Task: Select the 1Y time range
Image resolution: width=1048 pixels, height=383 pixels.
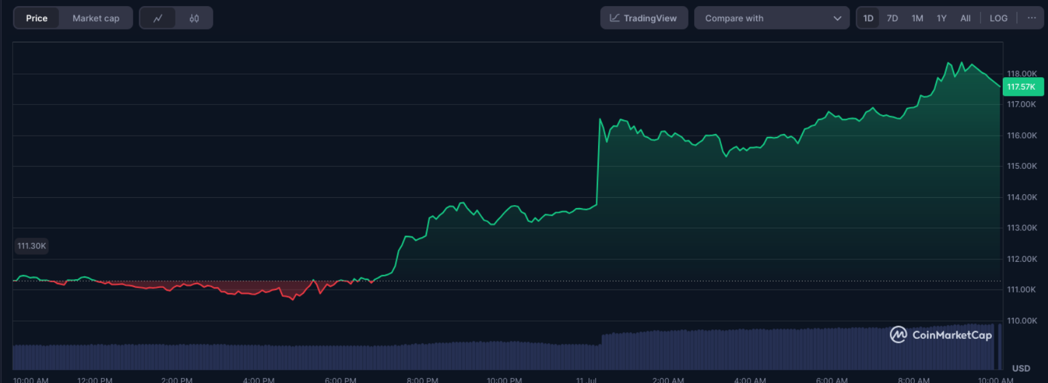Action: pos(941,18)
